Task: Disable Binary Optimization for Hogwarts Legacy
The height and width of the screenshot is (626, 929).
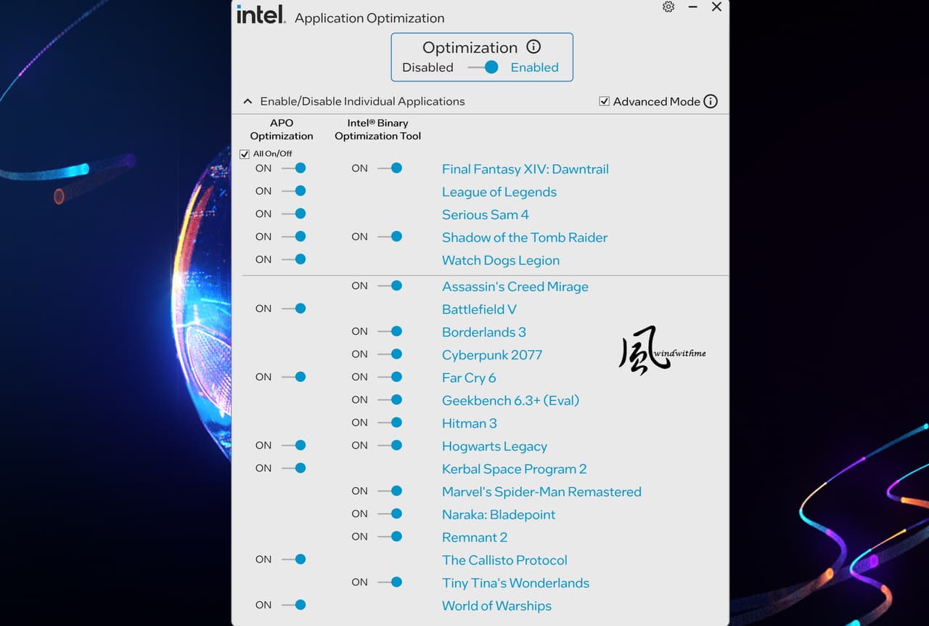Action: 390,445
